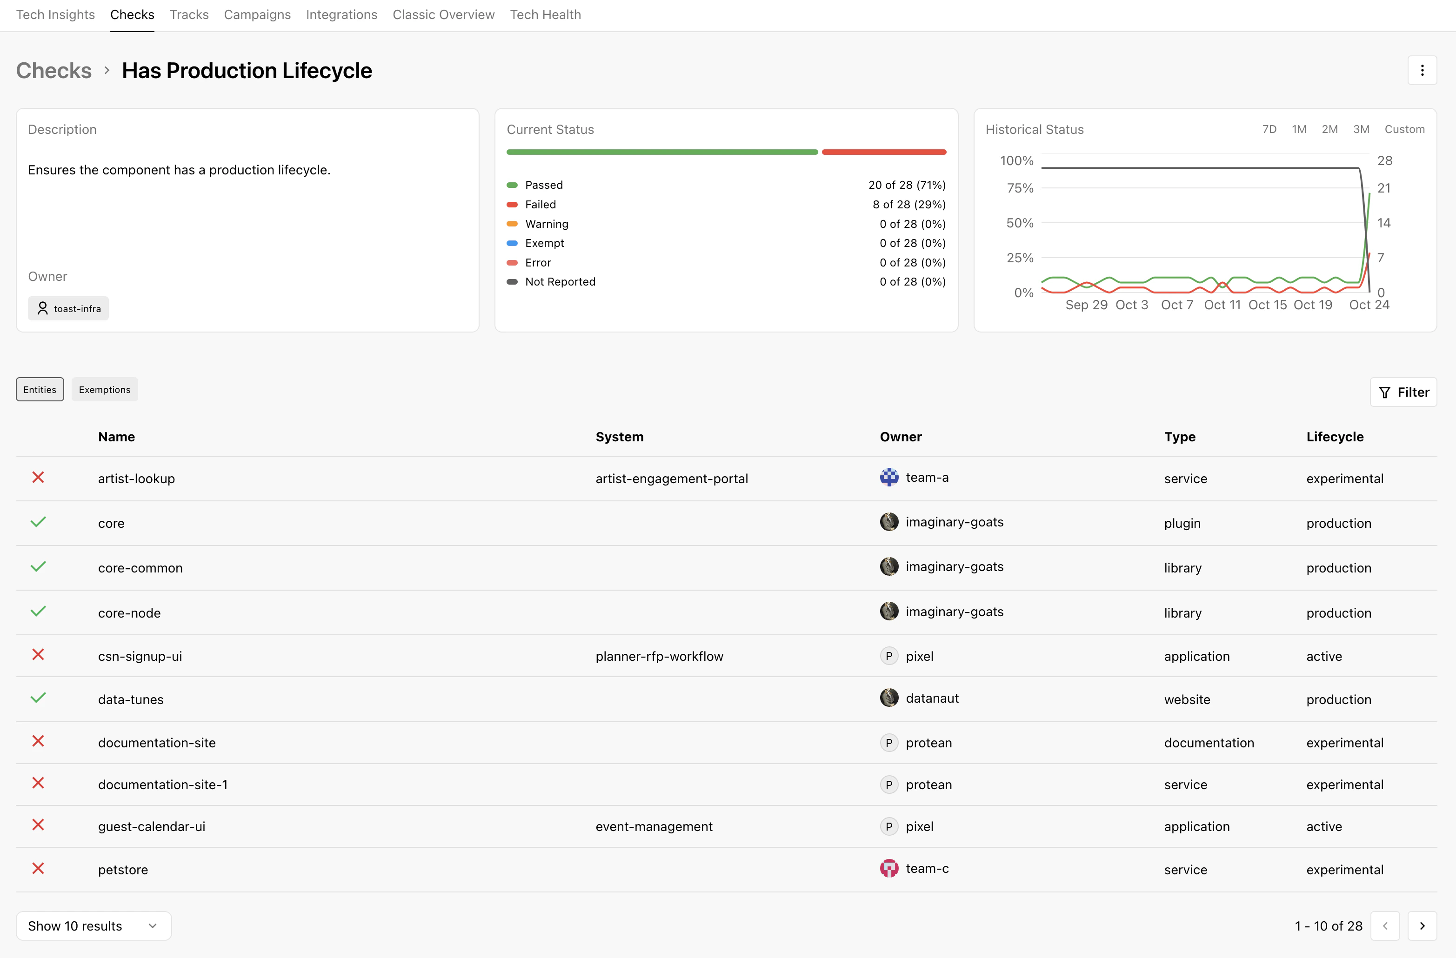This screenshot has width=1456, height=958.
Task: Click the red Failed progress bar segment
Action: click(x=884, y=152)
